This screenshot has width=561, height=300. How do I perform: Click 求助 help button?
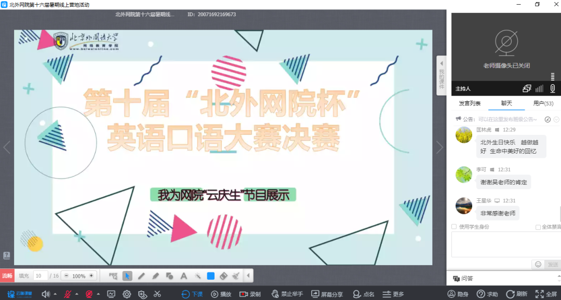(x=487, y=294)
